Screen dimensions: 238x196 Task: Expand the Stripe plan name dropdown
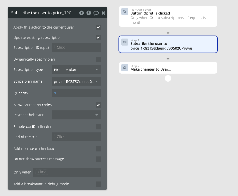coord(76,81)
